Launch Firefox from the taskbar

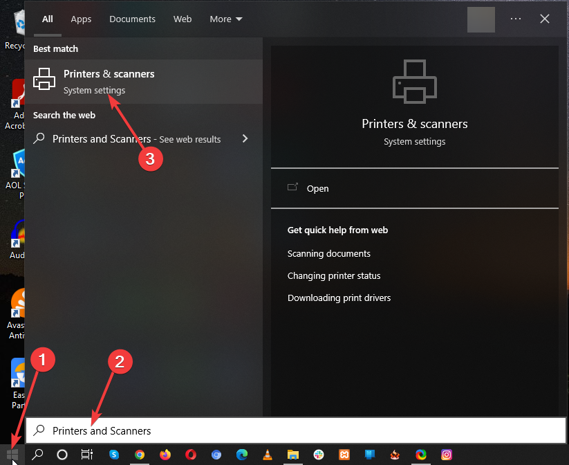click(165, 455)
